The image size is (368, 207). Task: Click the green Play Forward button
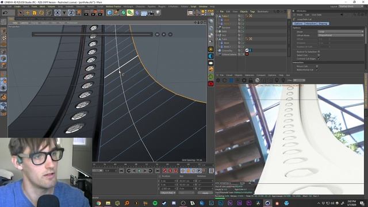(139, 171)
